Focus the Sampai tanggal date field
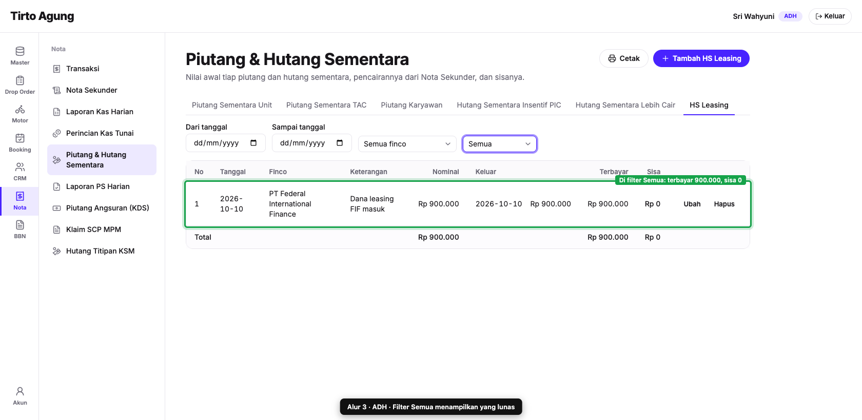The height and width of the screenshot is (420, 862). tap(312, 143)
